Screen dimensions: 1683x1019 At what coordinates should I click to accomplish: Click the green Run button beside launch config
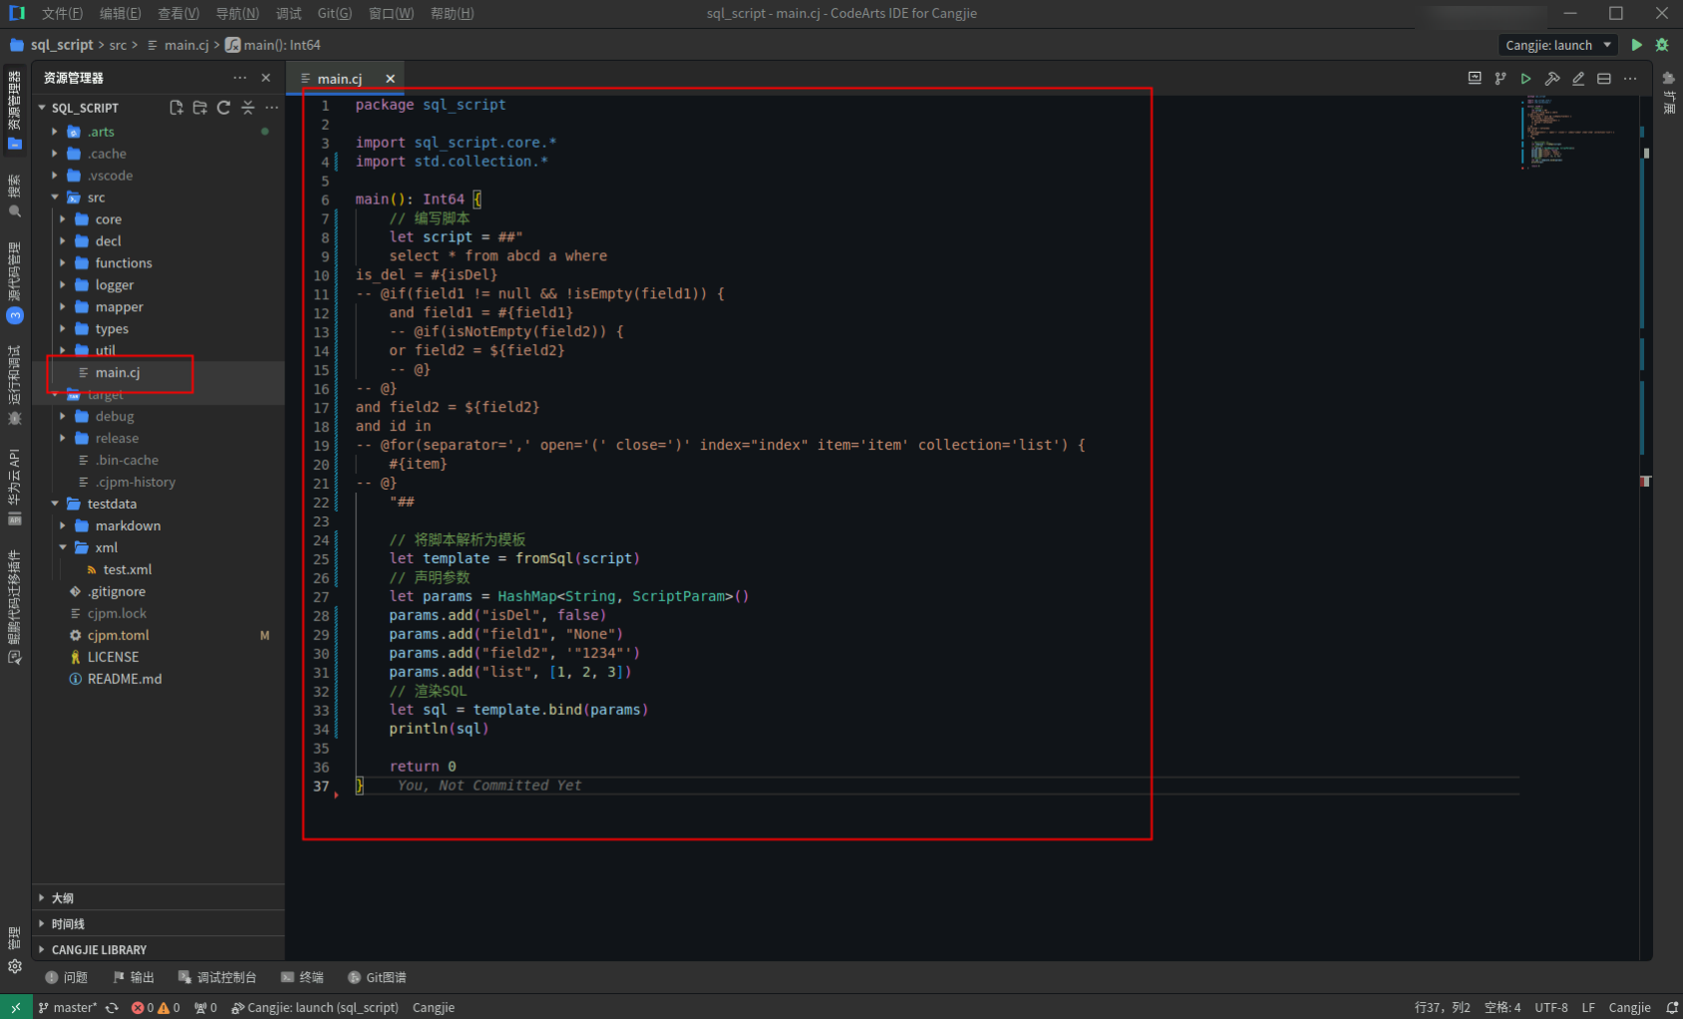coord(1636,45)
